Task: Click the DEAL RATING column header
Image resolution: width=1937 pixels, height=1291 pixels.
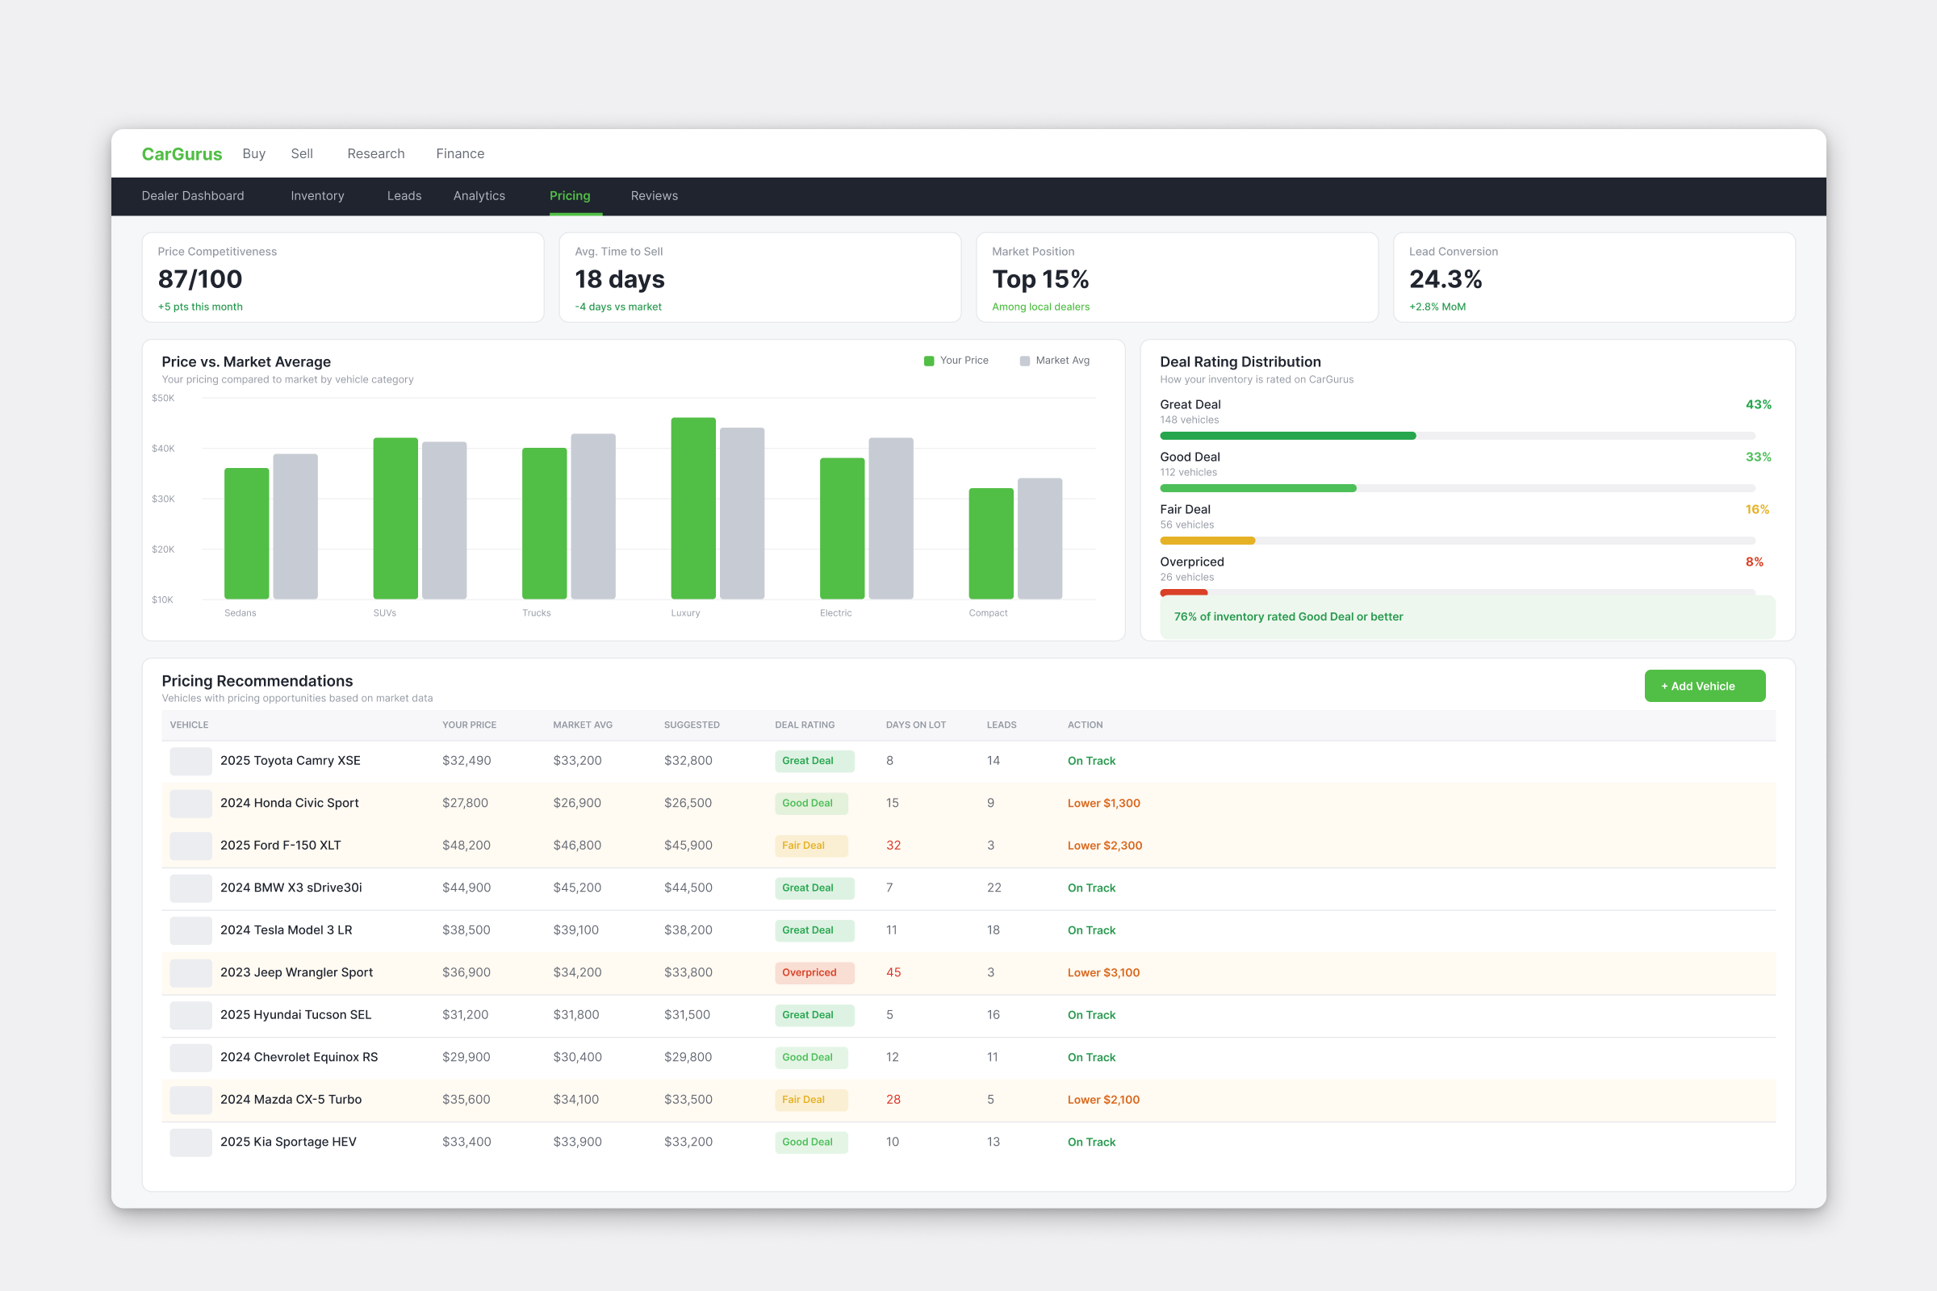Action: pyautogui.click(x=805, y=725)
